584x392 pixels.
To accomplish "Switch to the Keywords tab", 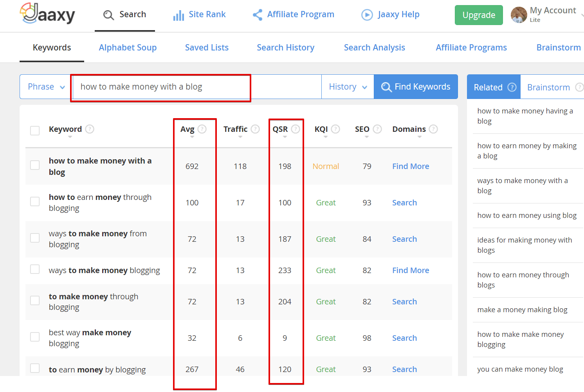I will [x=52, y=47].
